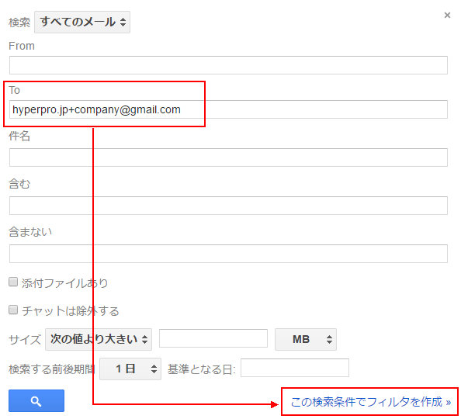
Task: Expand the 1 日 date range dropdown
Action: 130,369
